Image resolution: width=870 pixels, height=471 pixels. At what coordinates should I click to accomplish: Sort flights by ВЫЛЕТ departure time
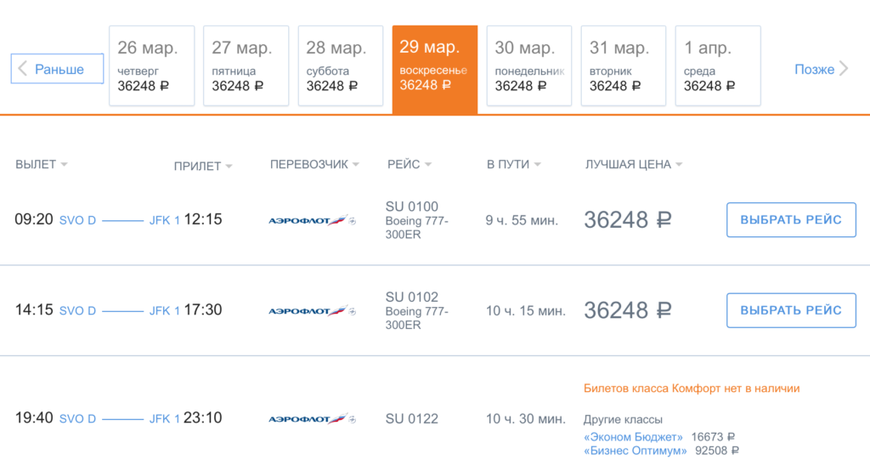(41, 164)
